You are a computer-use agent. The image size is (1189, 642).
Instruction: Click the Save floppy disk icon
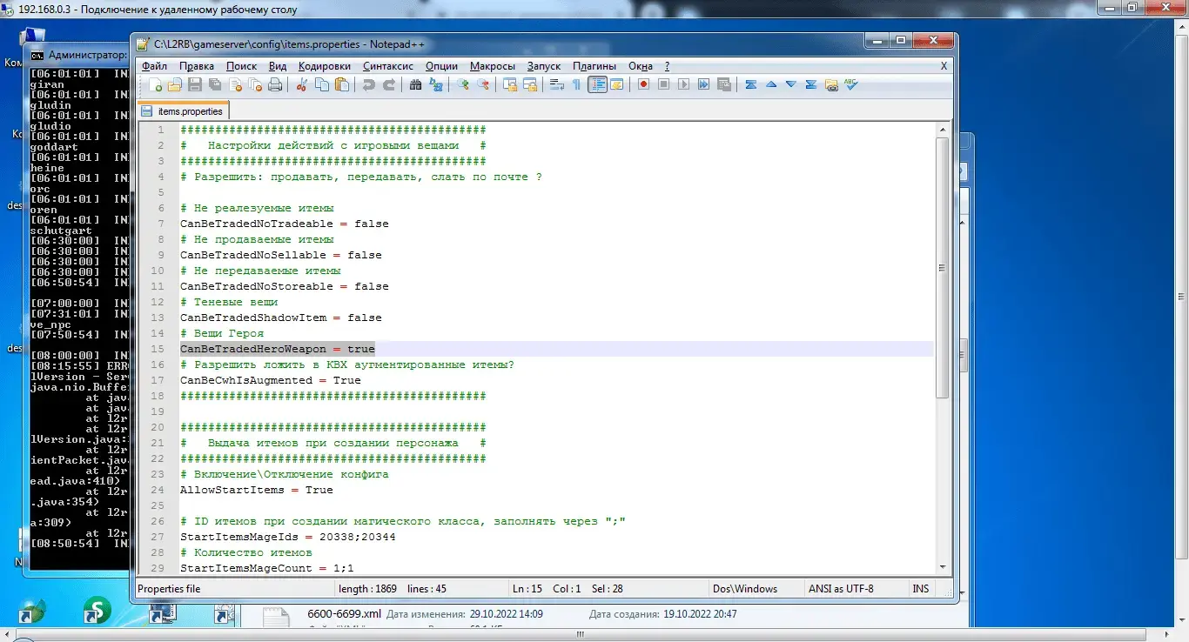click(194, 84)
